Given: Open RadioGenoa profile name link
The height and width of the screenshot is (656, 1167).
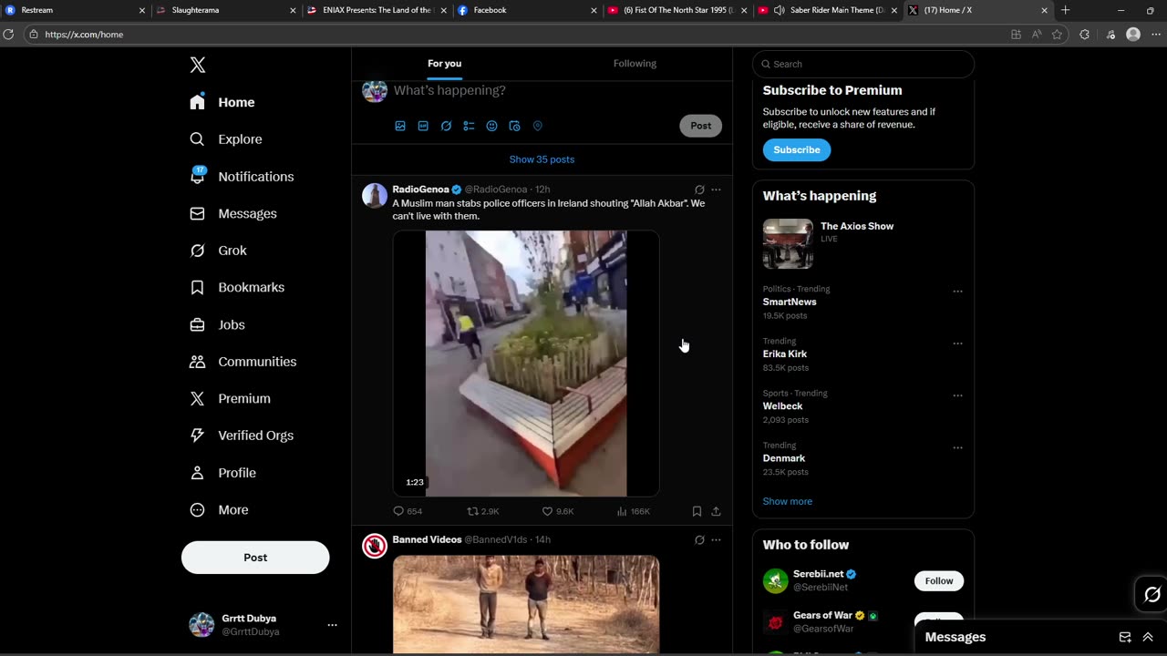Looking at the screenshot, I should coord(420,190).
